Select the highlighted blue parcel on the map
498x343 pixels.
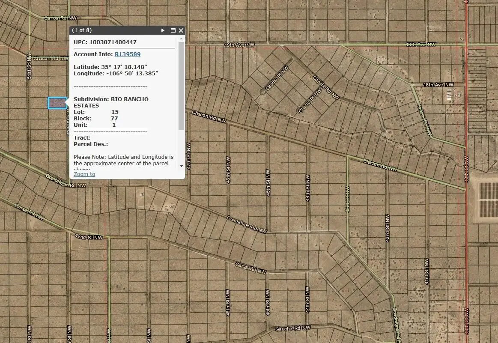[57, 103]
